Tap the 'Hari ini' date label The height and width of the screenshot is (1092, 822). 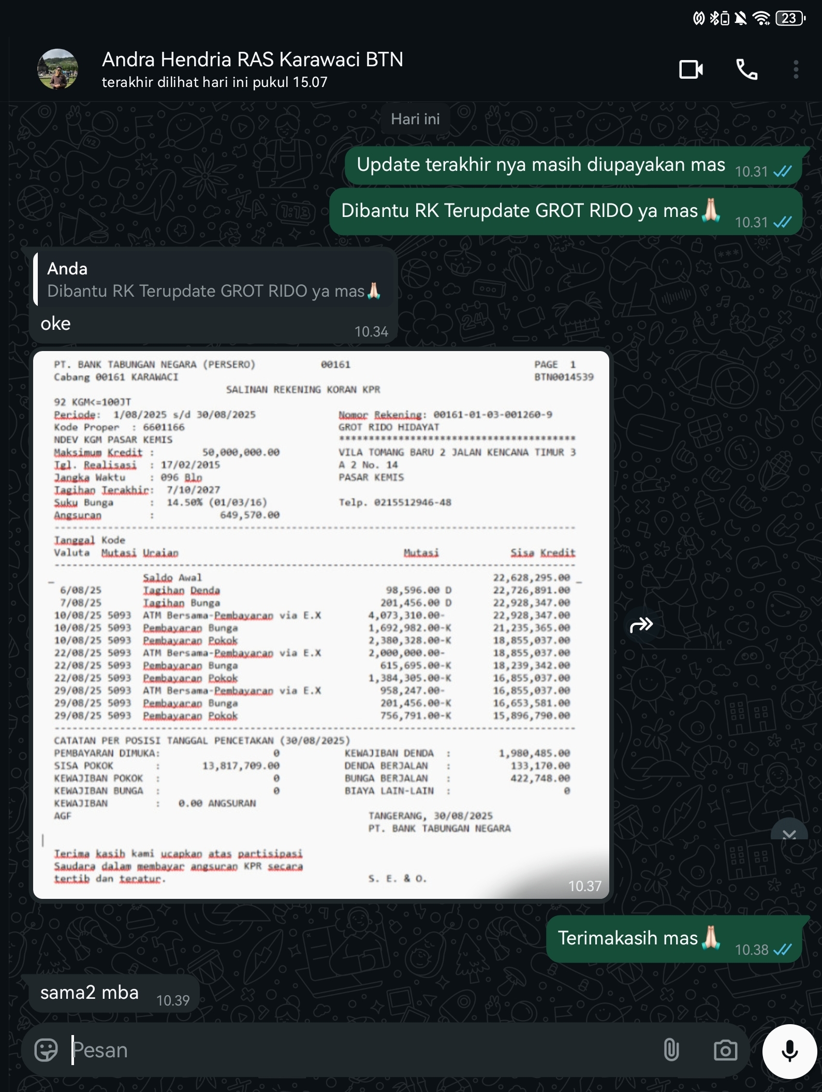(415, 119)
